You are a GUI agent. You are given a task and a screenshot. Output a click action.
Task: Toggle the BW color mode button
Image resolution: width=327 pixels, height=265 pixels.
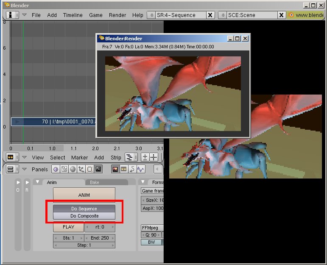151,242
